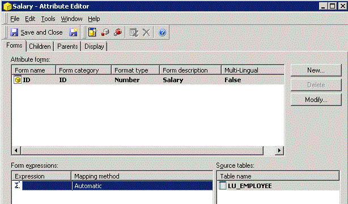Image resolution: width=348 pixels, height=204 pixels.
Task: Open the Edit menu
Action: click(30, 19)
